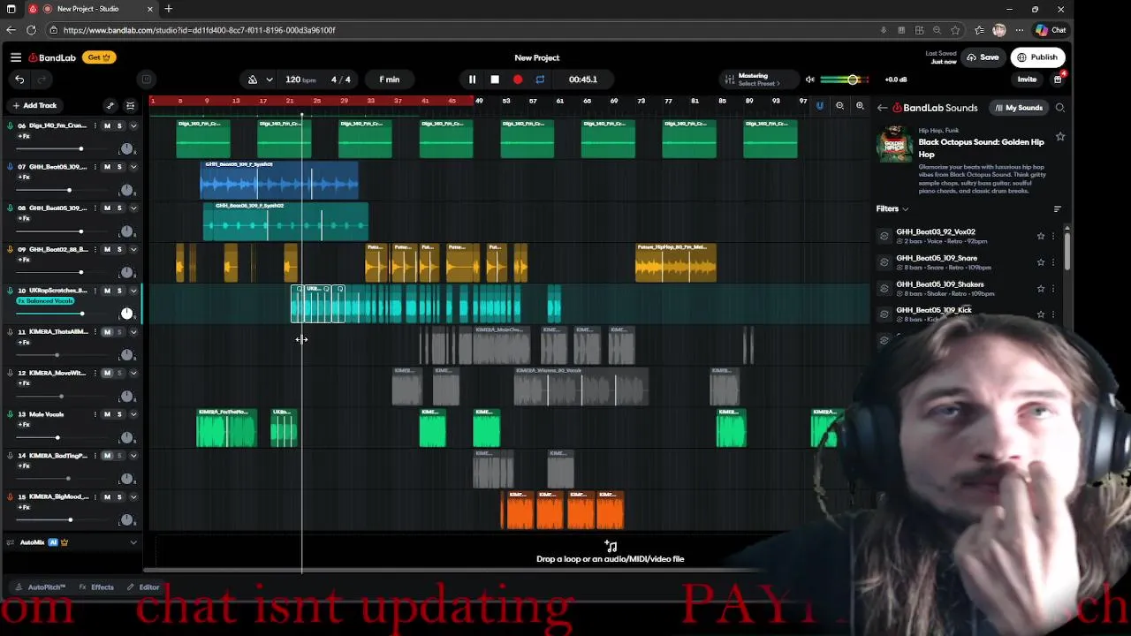The width and height of the screenshot is (1131, 636).
Task: Pause playback
Action: coord(472,79)
